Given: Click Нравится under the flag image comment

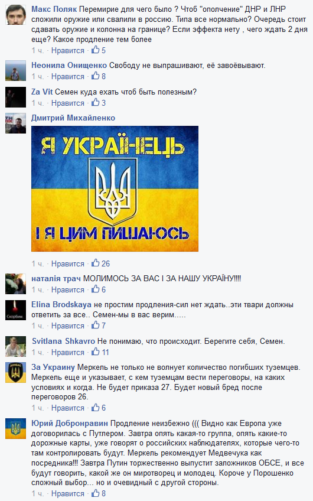Looking at the screenshot, I should [68, 264].
